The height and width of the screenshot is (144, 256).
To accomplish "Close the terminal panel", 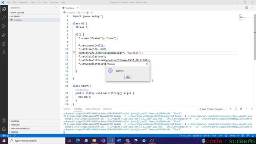I will point(252,109).
